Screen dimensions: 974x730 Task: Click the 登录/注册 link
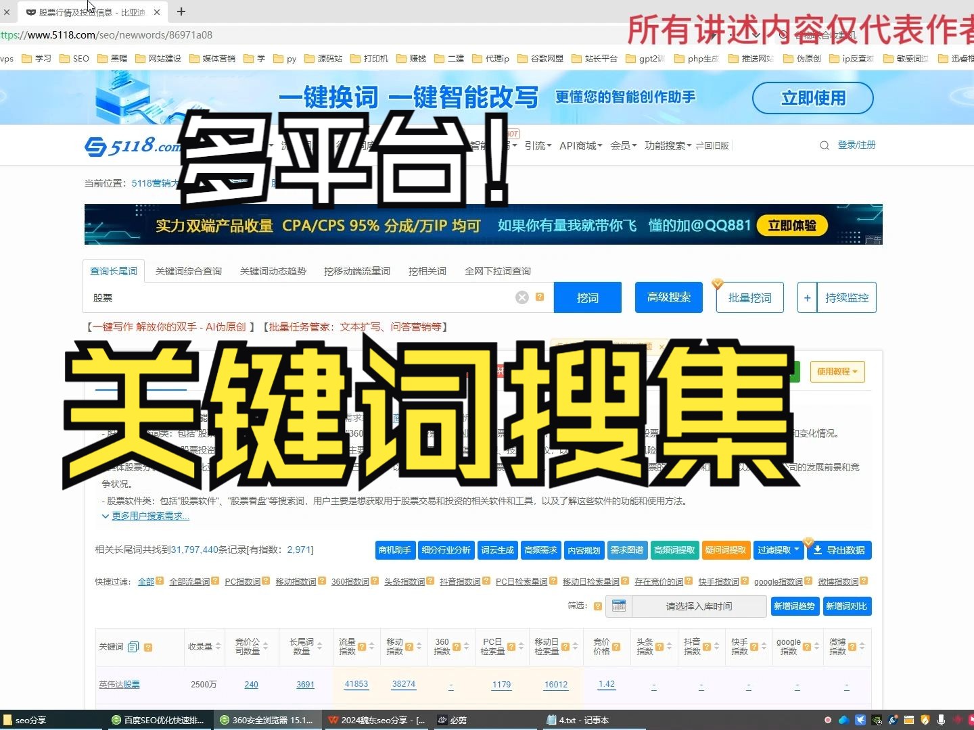[x=856, y=145]
